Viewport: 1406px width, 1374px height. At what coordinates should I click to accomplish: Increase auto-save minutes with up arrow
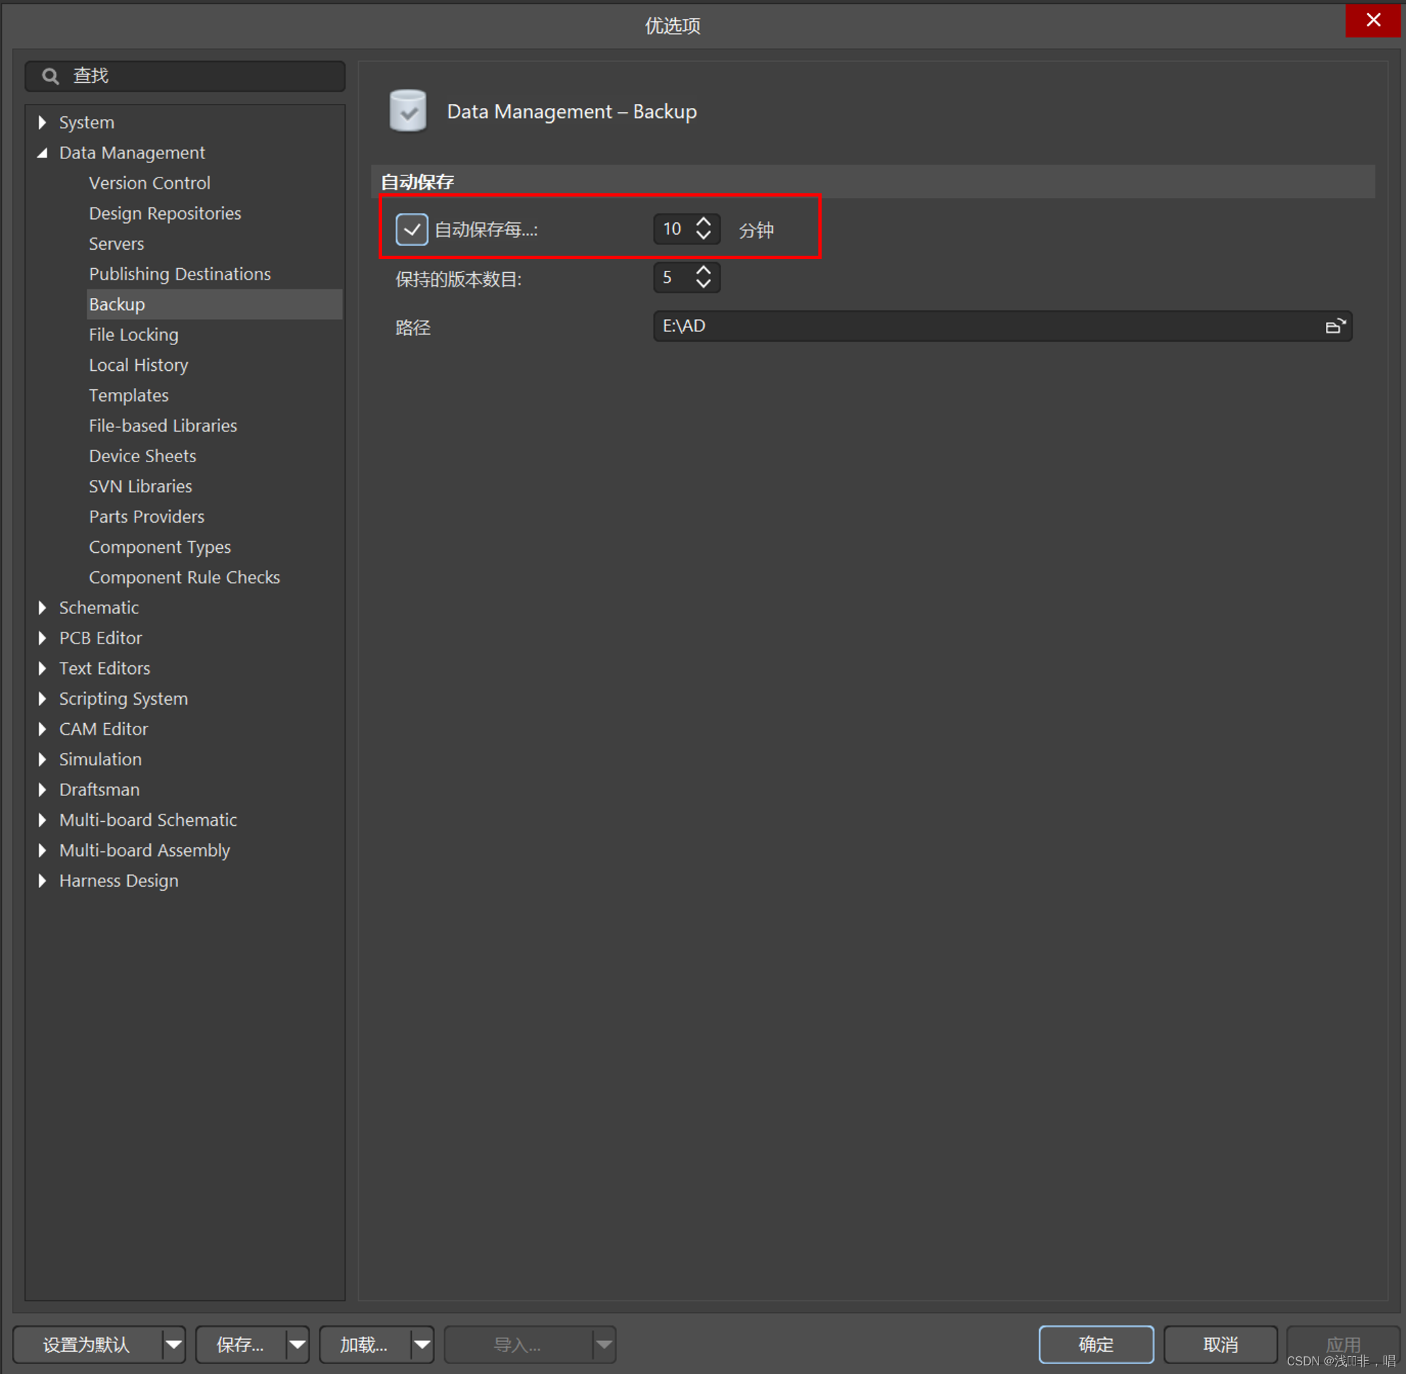click(703, 222)
